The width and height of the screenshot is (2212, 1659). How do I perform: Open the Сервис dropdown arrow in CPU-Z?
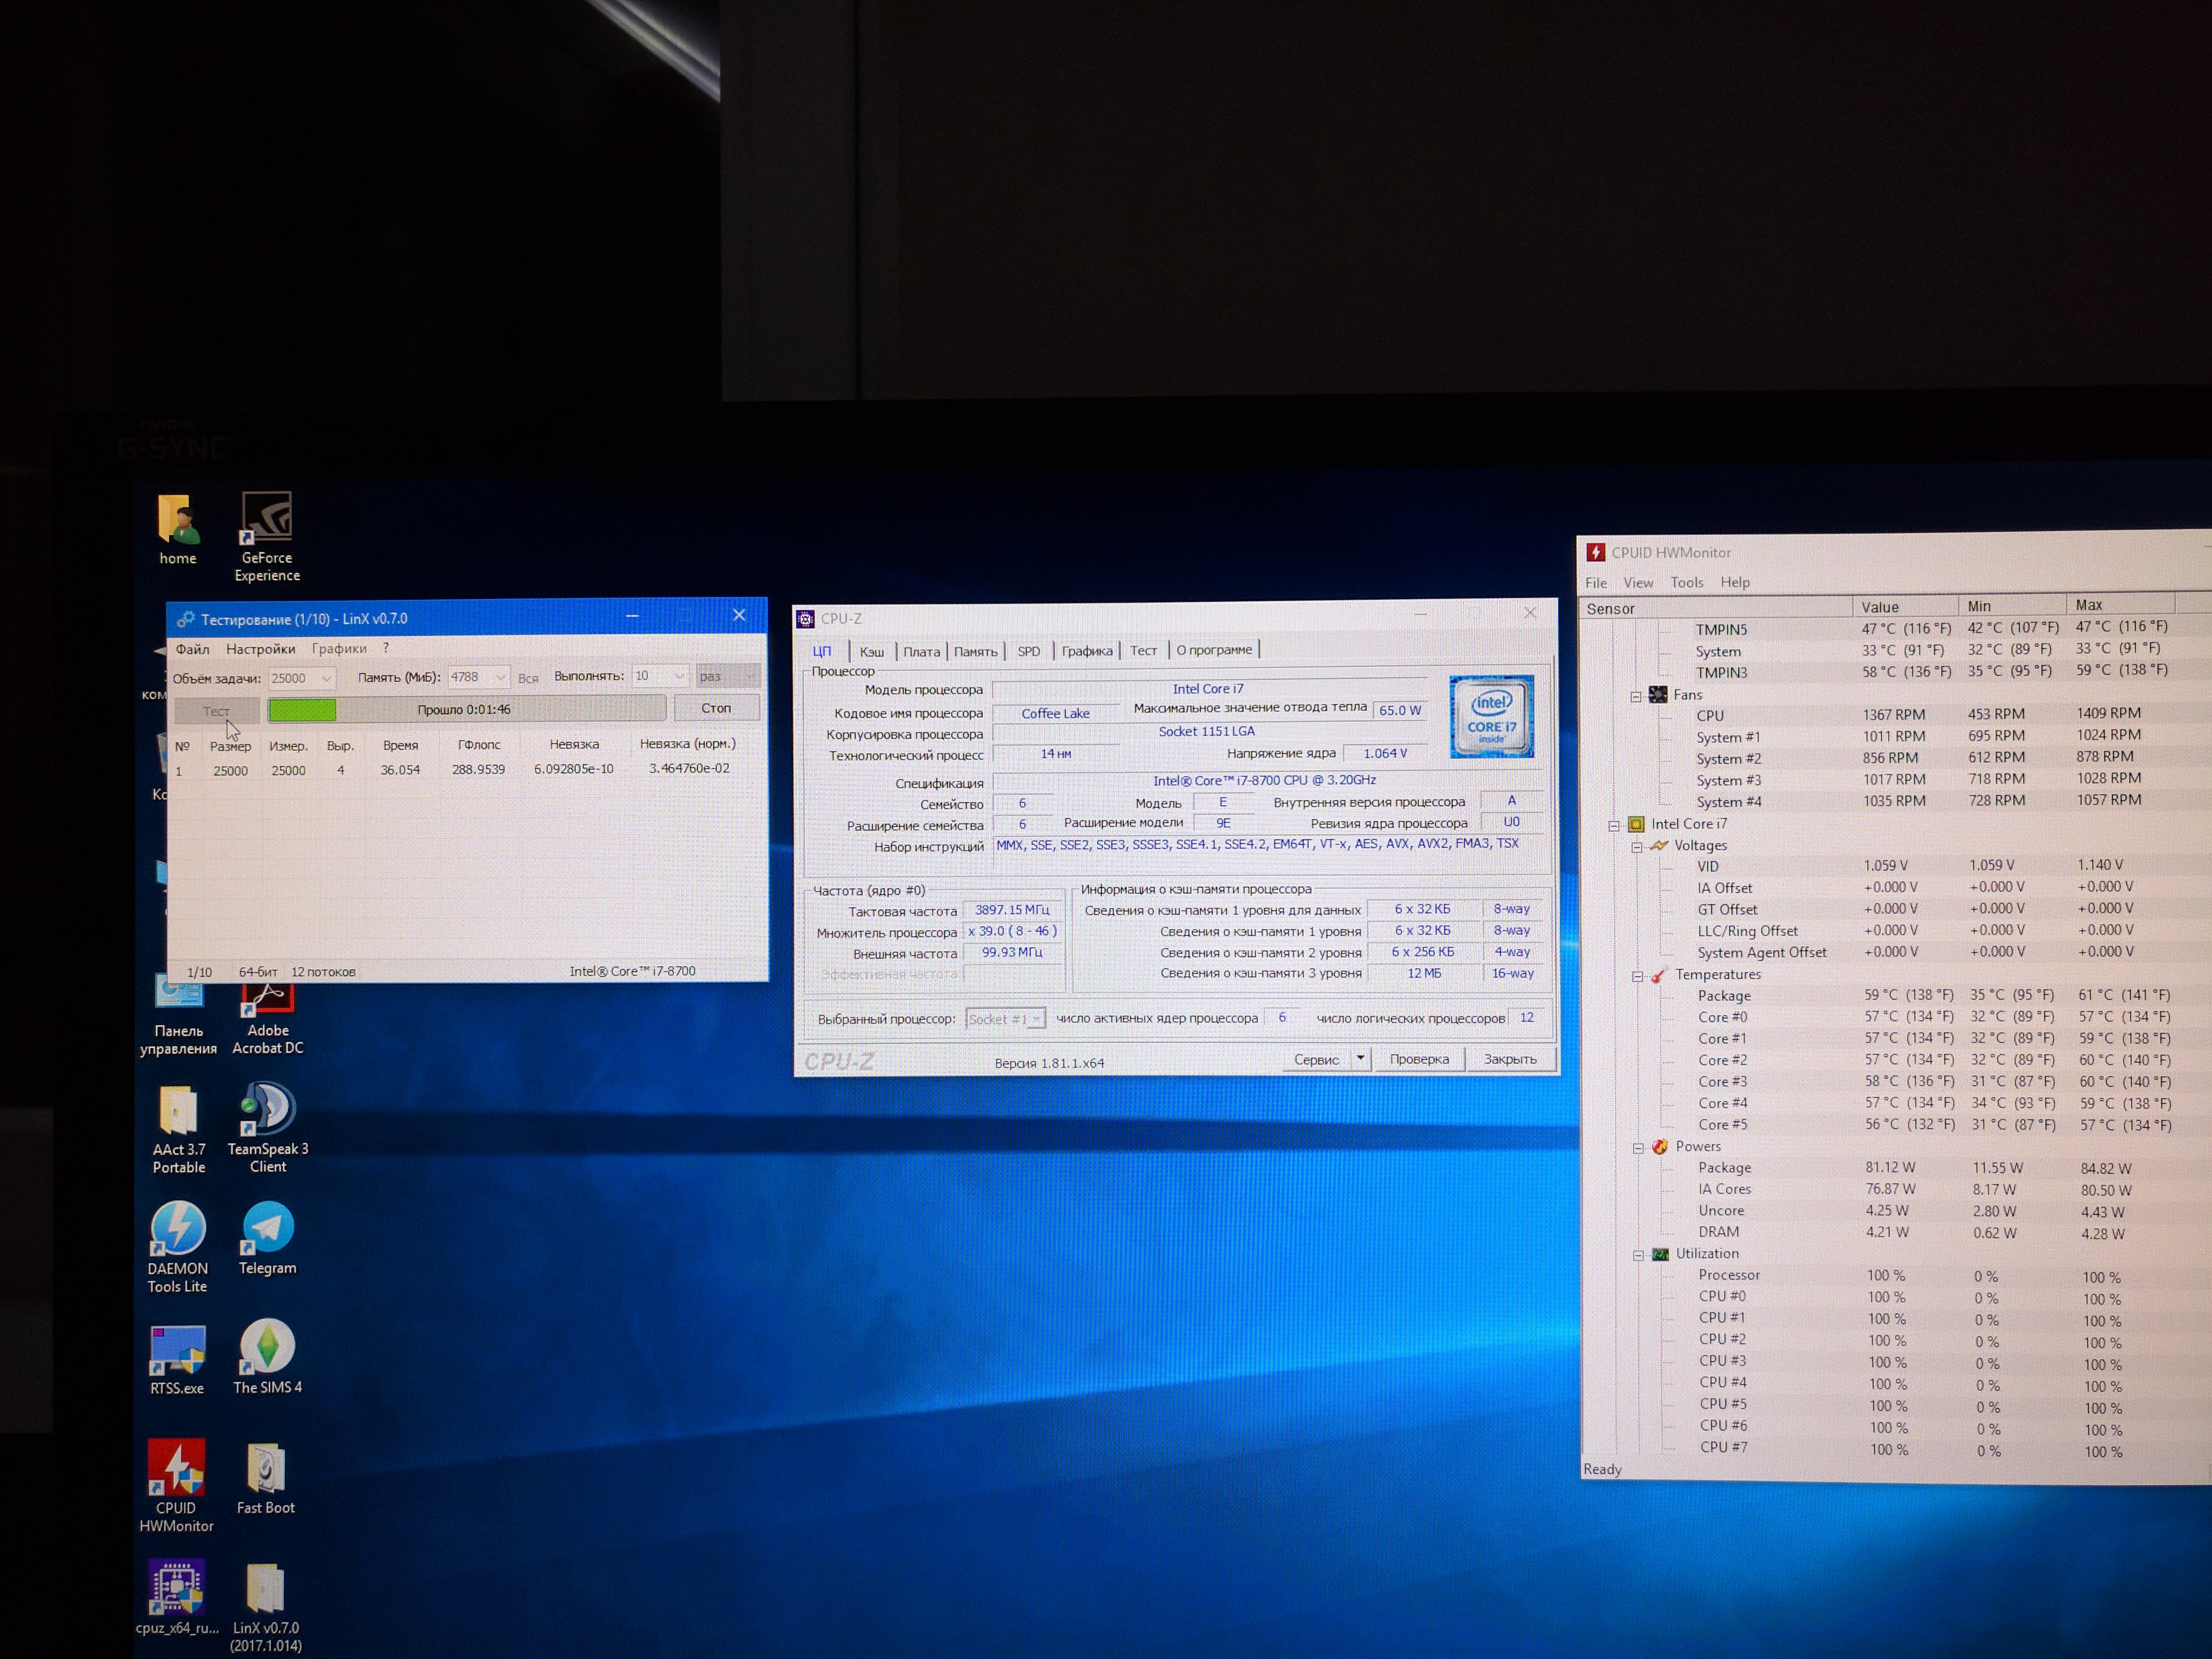(x=1360, y=1058)
